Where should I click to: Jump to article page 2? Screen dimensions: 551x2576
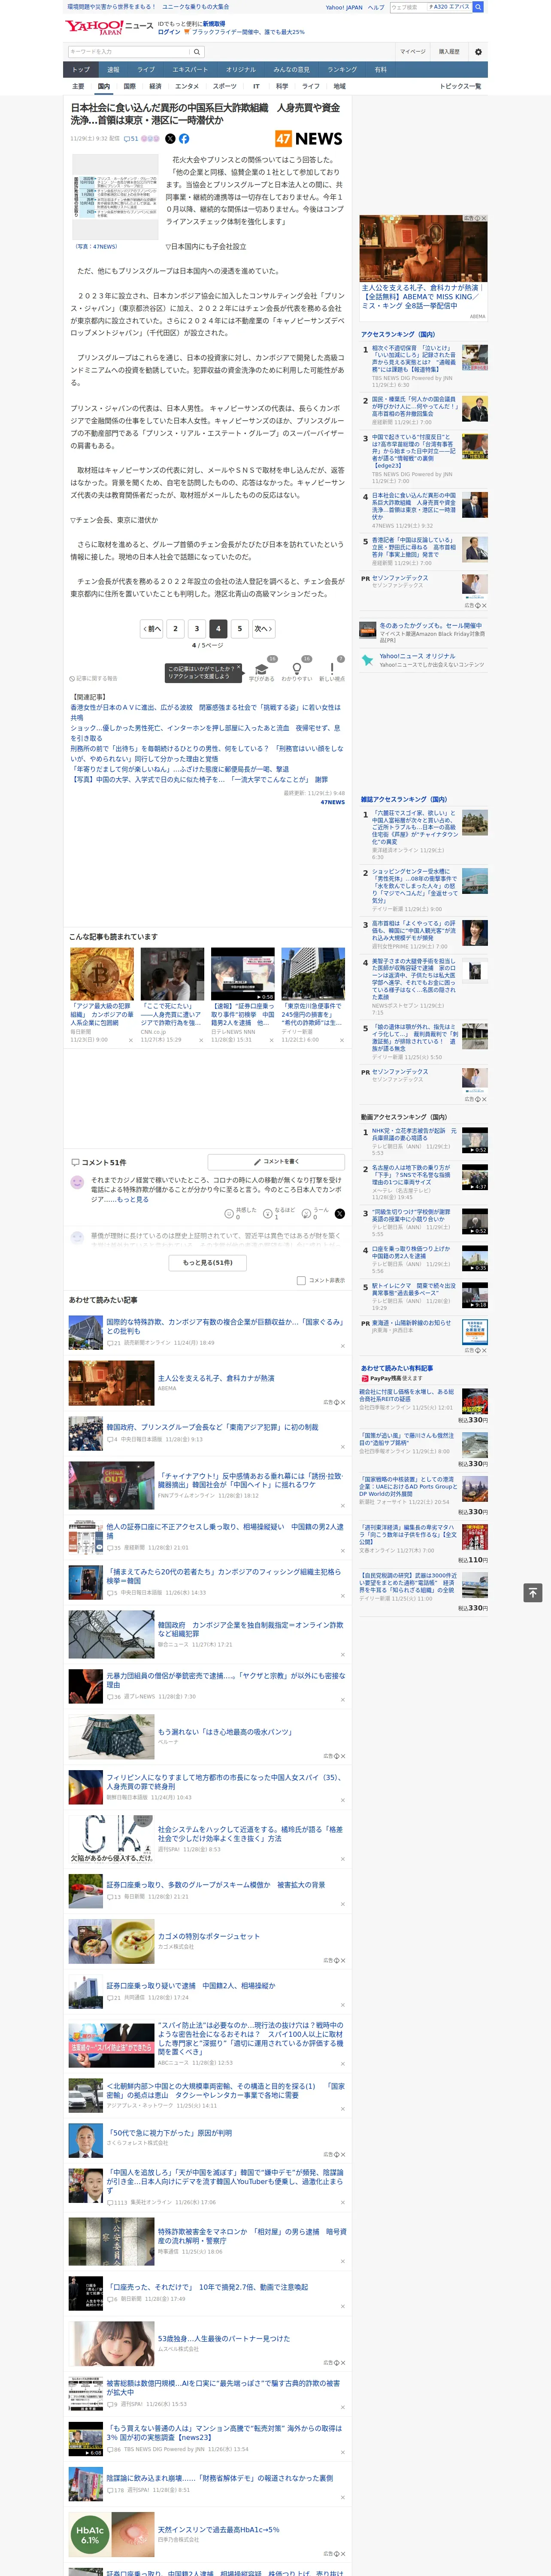pos(175,629)
